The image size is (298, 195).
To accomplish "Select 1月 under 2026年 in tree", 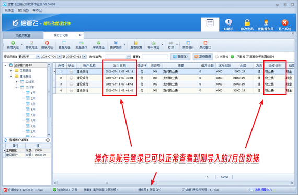I will pos(33,93).
